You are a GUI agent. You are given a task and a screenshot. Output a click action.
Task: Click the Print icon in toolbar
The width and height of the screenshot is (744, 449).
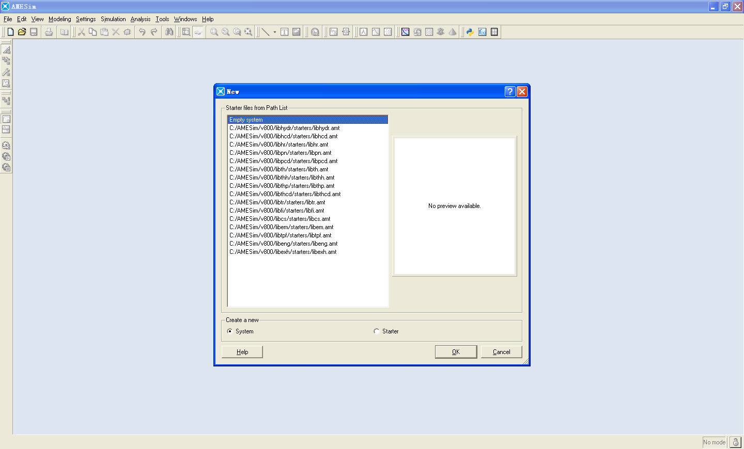pos(49,32)
